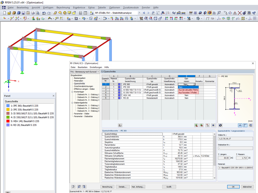Click the new document icon in the toolbar
This screenshot has height=193, width=258.
point(4,13)
